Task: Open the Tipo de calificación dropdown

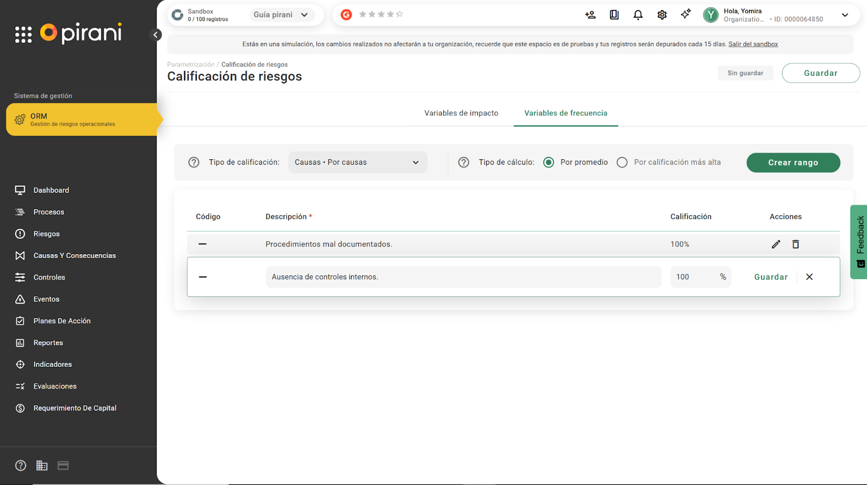Action: coord(357,163)
